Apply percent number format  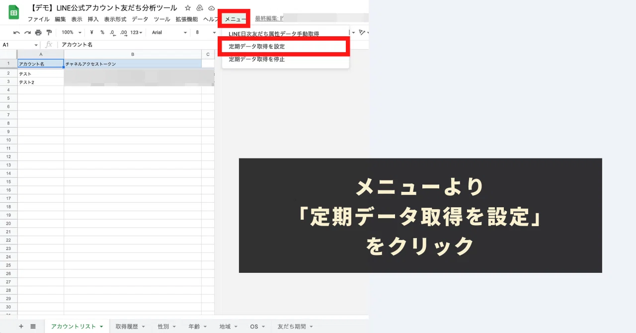pyautogui.click(x=102, y=32)
